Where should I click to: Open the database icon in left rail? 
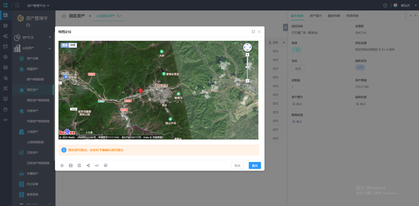[5, 26]
